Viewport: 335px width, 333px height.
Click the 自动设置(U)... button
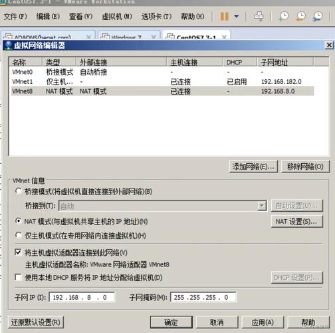[297, 206]
